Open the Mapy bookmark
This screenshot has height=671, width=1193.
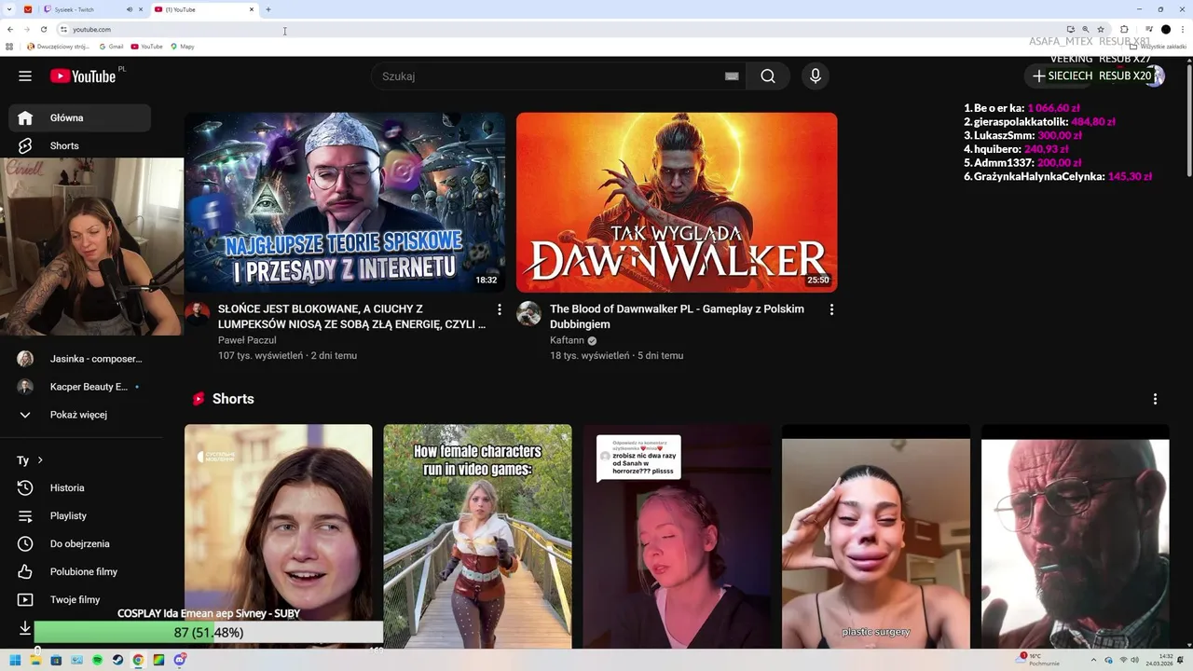(x=183, y=46)
